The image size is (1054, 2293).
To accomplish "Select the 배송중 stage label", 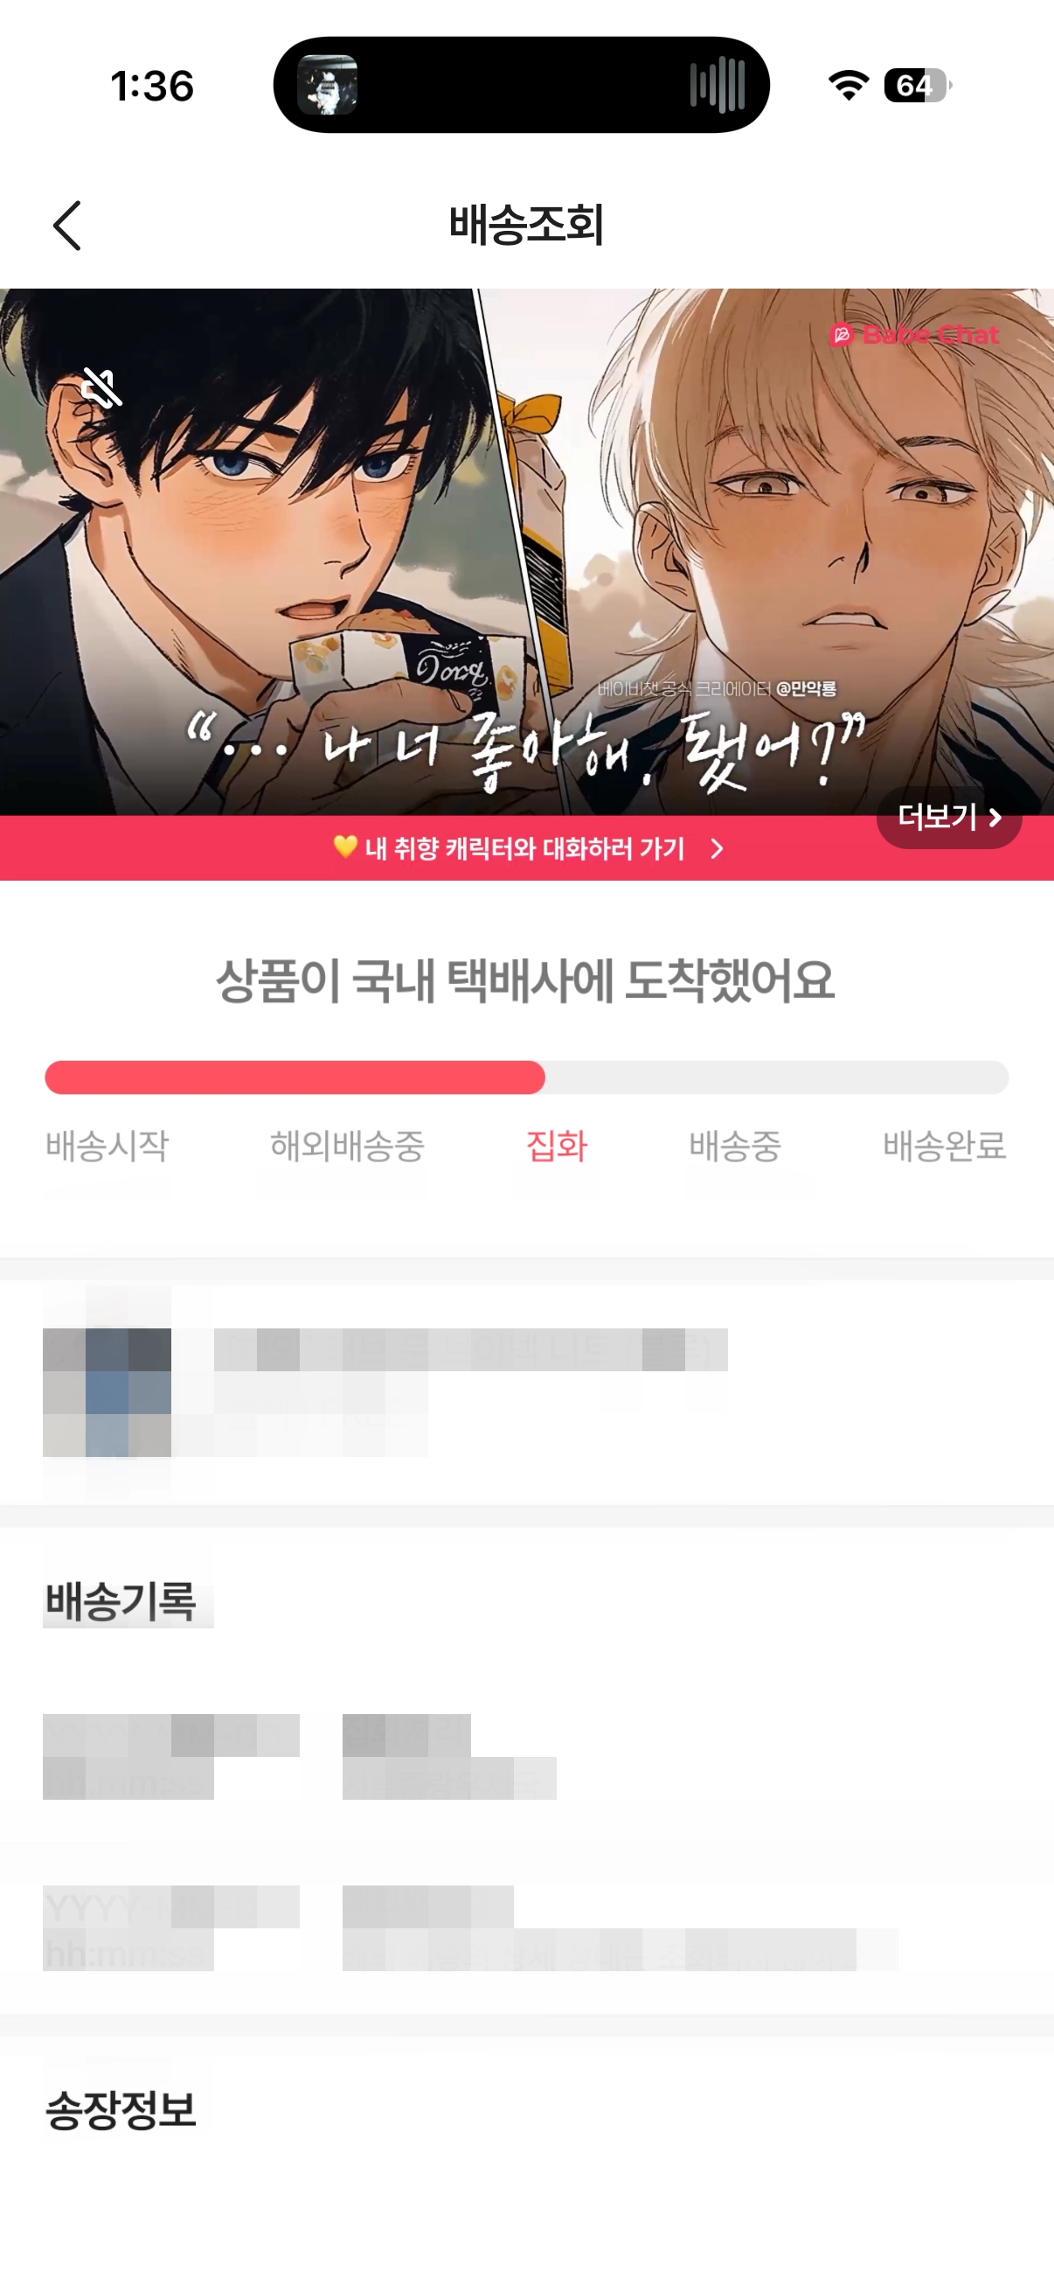I will (x=735, y=1146).
